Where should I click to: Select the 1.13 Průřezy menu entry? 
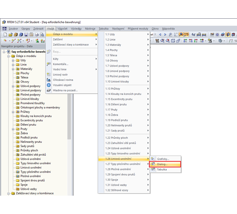124,89
